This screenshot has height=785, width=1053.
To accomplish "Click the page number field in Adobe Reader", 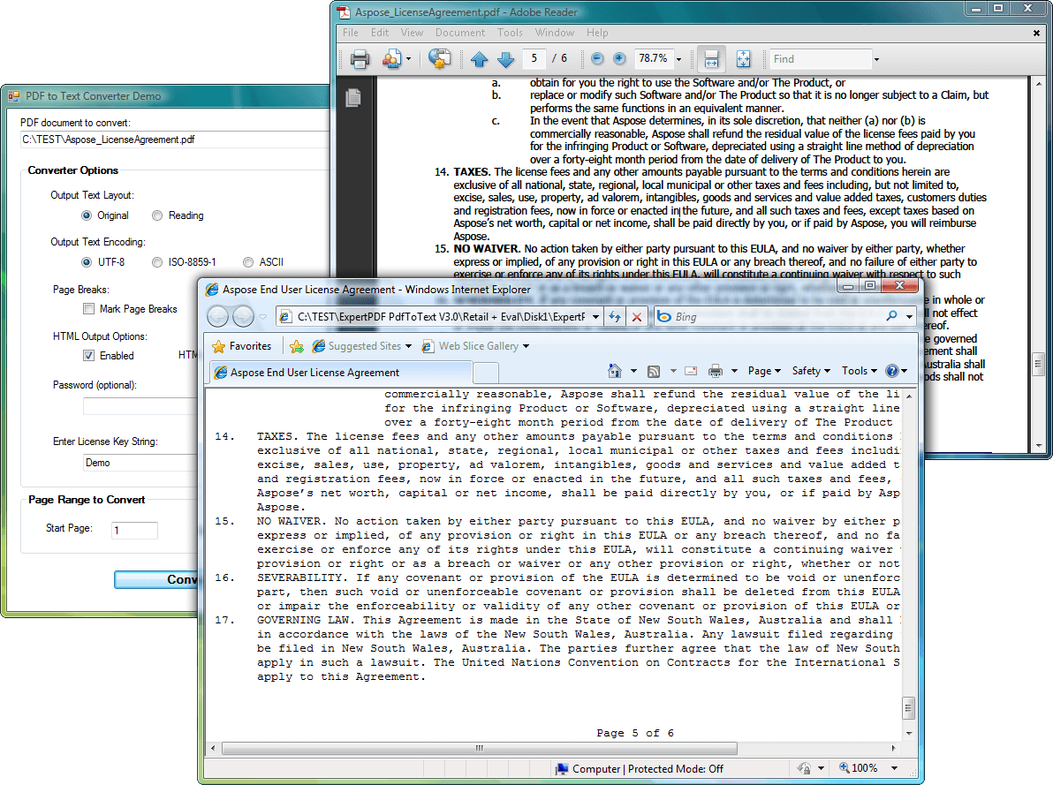I will point(534,58).
